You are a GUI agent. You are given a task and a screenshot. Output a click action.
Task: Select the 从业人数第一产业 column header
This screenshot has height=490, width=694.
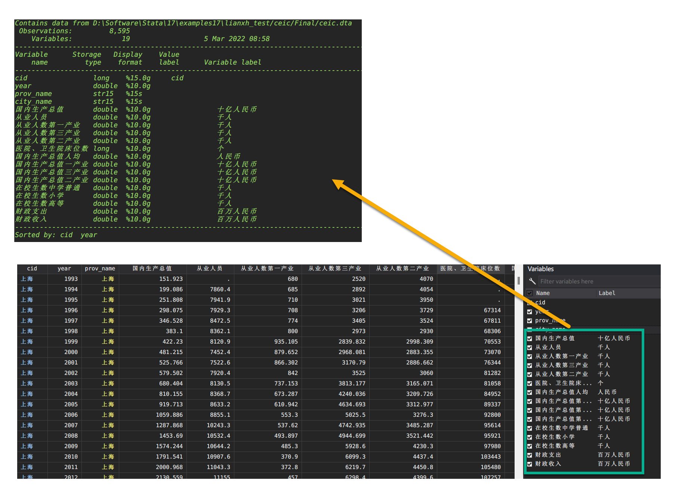(267, 269)
